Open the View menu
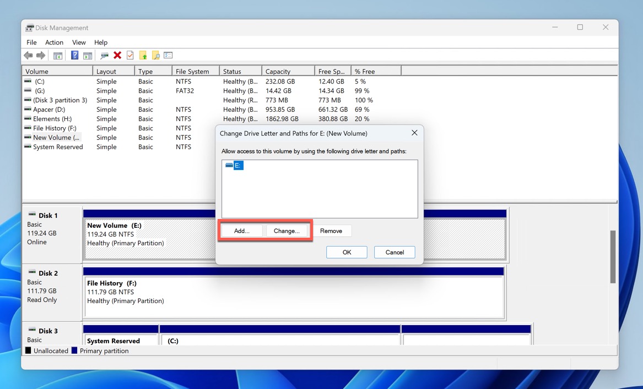Image resolution: width=643 pixels, height=389 pixels. coord(79,42)
